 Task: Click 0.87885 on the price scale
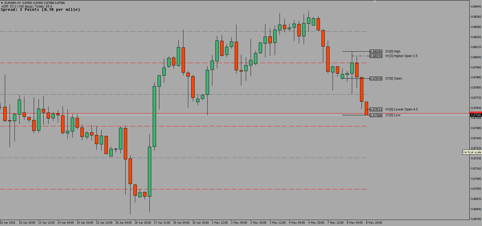pyautogui.click(x=476, y=77)
